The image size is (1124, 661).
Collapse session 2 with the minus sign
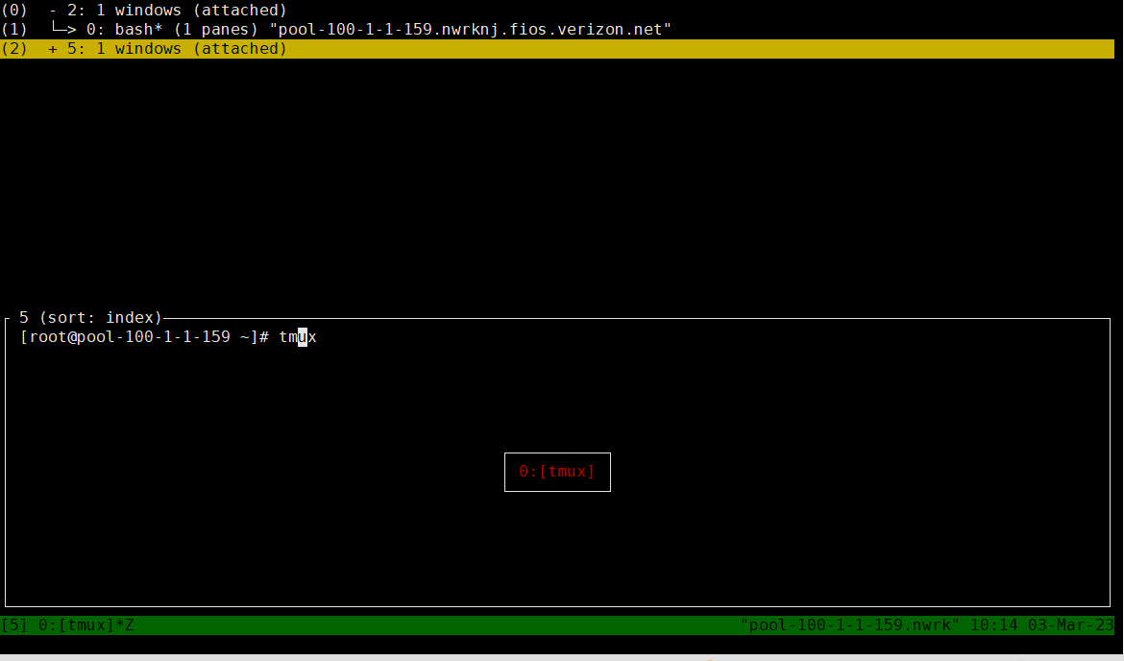click(53, 10)
